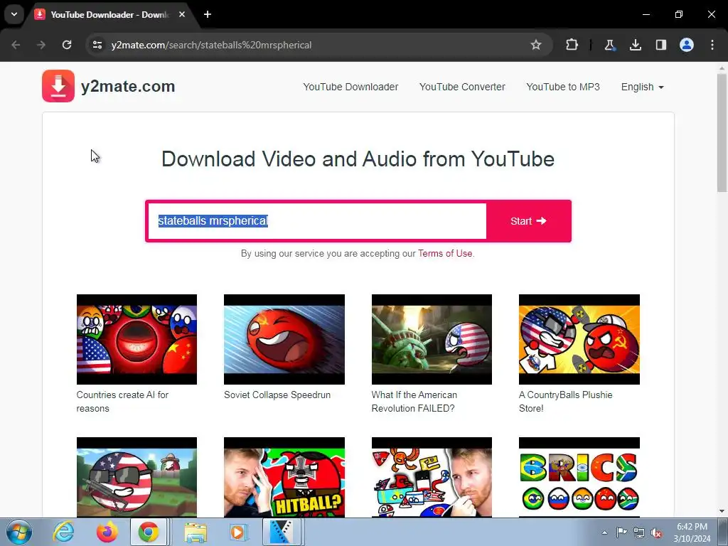Open YouTube to MP3 menu link
This screenshot has width=728, height=546.
tap(563, 87)
